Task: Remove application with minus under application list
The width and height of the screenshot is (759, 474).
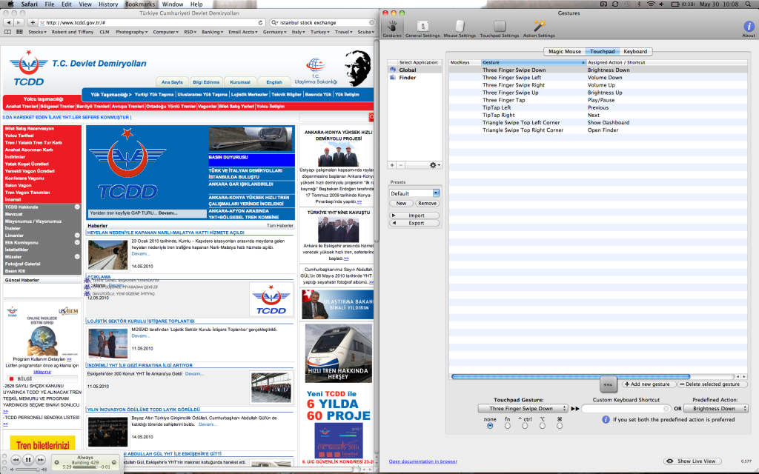Action: tap(400, 165)
